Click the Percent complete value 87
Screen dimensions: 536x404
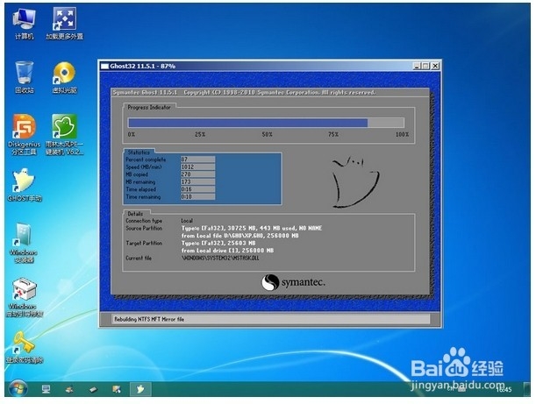tap(198, 159)
